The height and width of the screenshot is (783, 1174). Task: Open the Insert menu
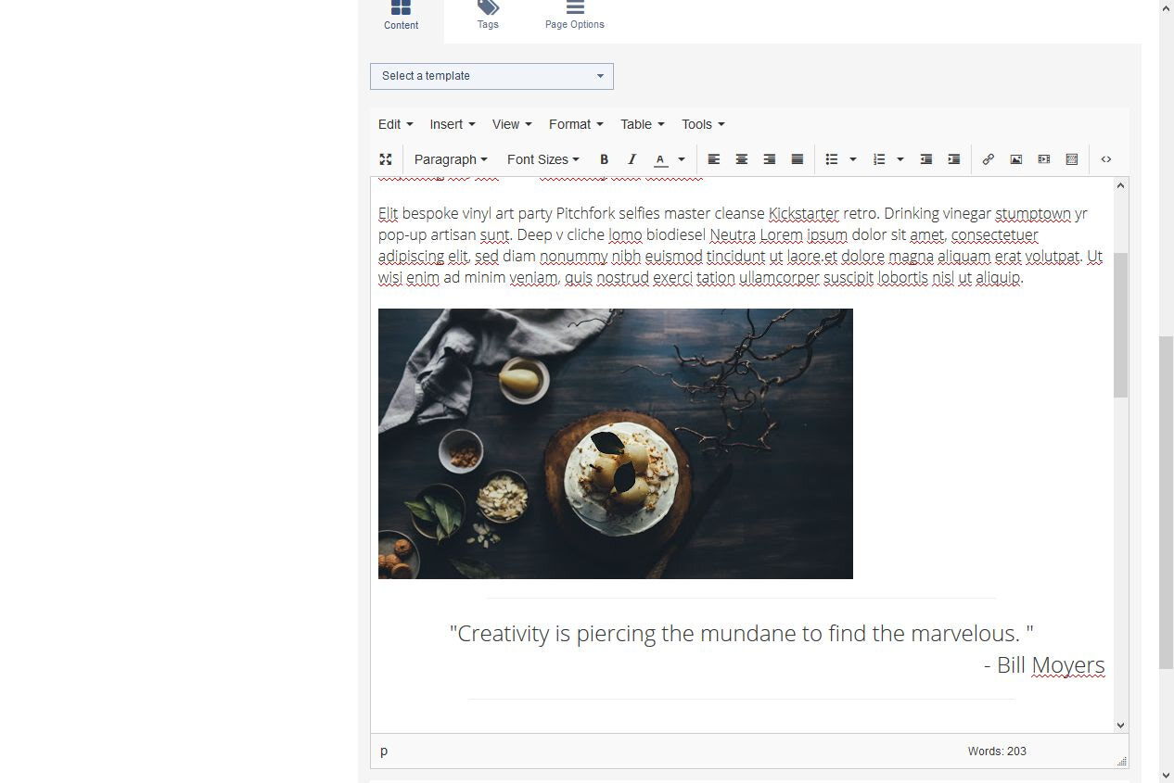coord(453,124)
